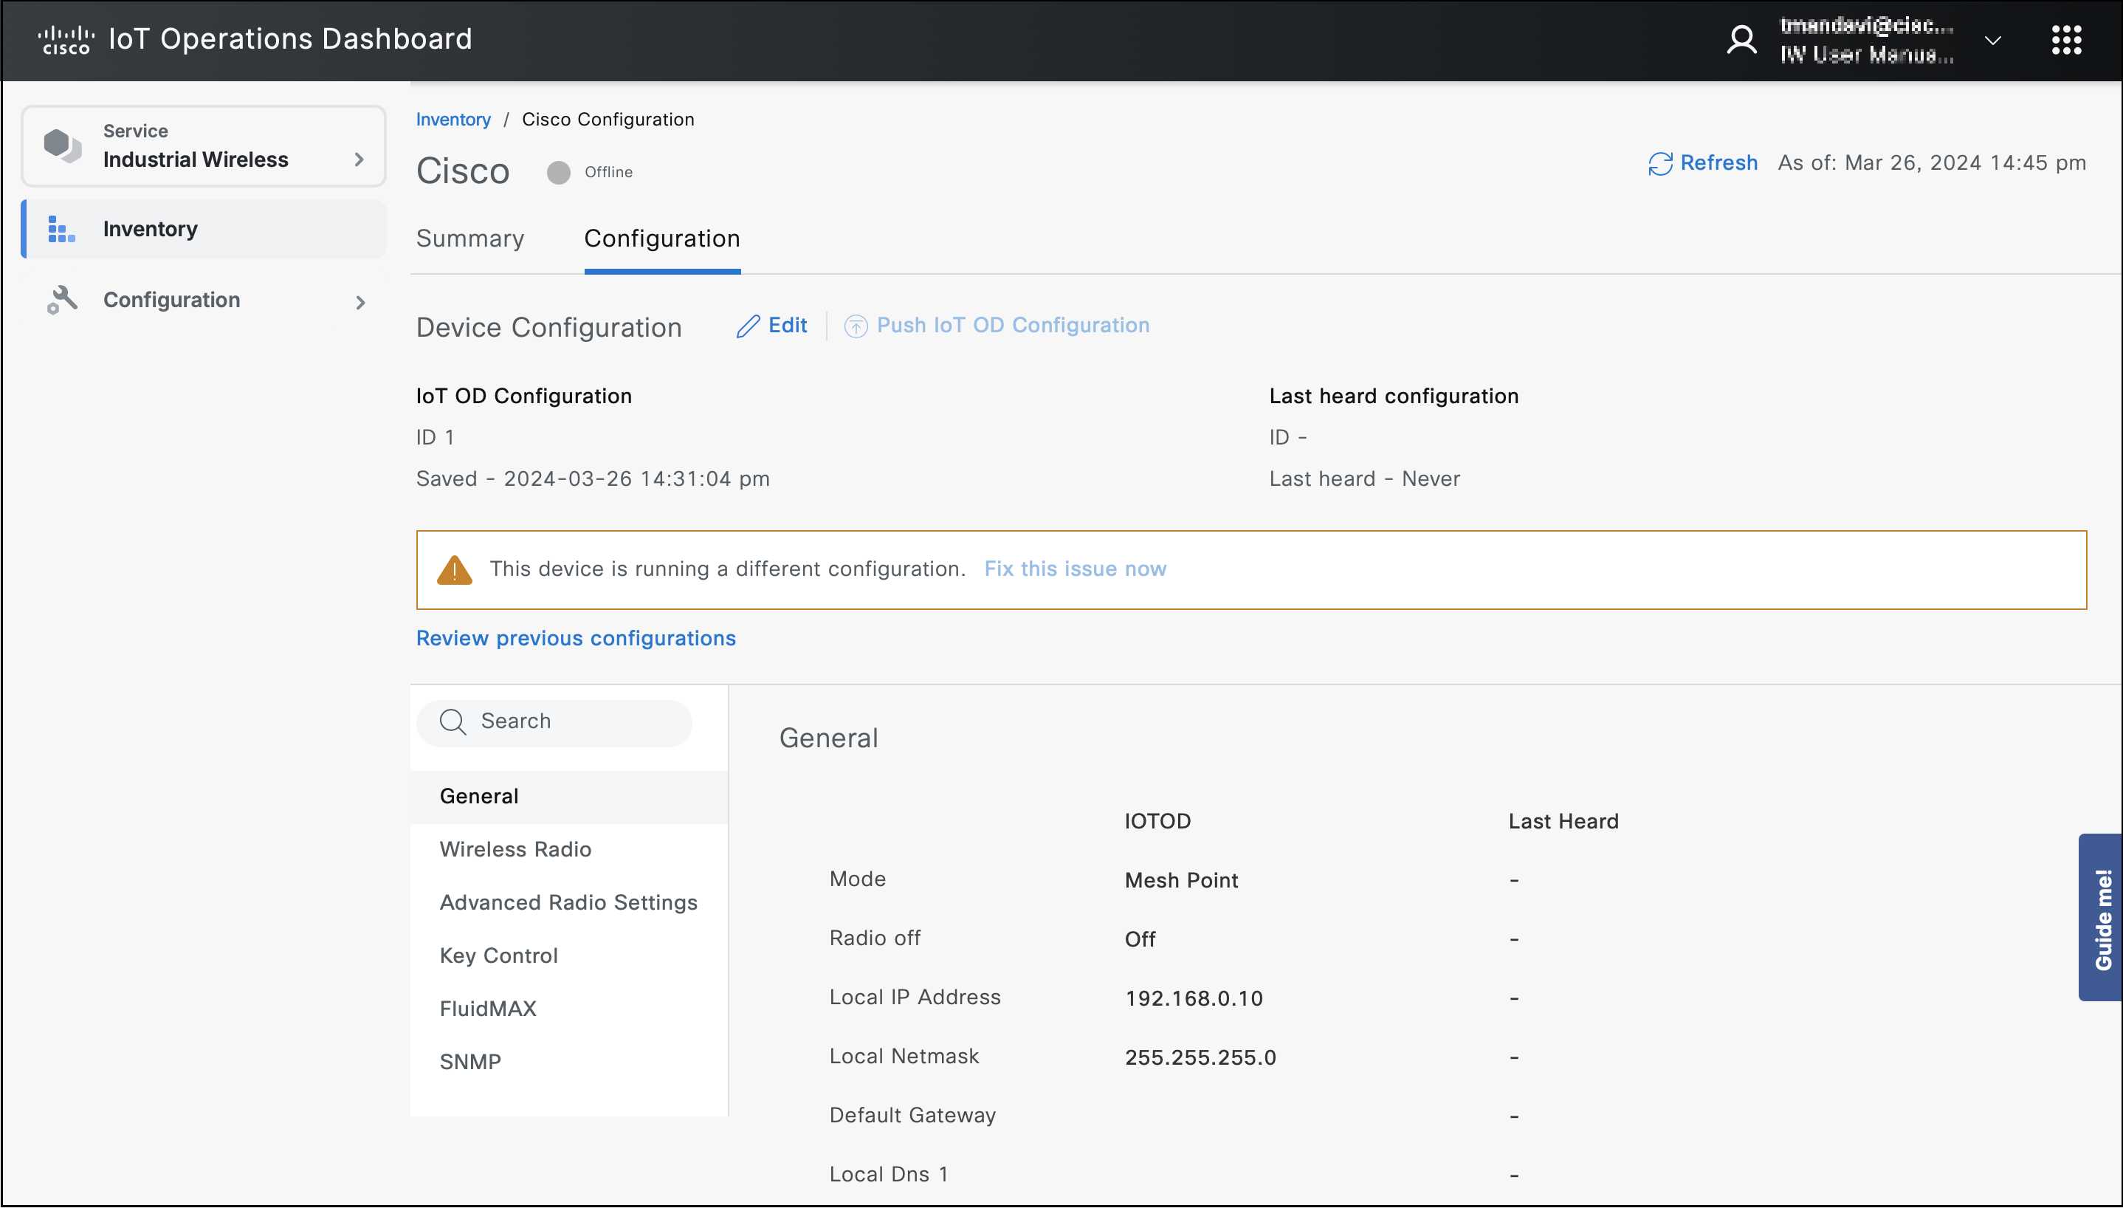Switch to the Summary tab
Image resolution: width=2123 pixels, height=1208 pixels.
point(470,239)
